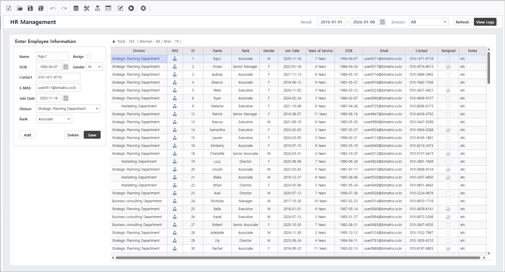This screenshot has width=505, height=272.
Task: Click the View Logs button
Action: click(x=485, y=22)
